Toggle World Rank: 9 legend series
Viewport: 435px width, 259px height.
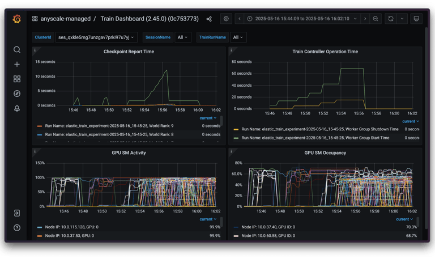[x=109, y=126]
